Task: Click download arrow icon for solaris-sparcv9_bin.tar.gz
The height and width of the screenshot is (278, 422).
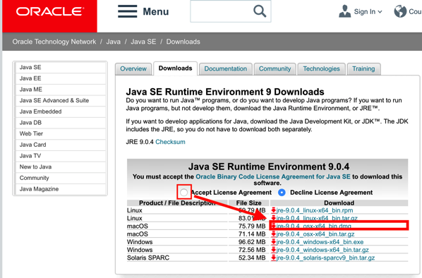Action: coord(273,258)
